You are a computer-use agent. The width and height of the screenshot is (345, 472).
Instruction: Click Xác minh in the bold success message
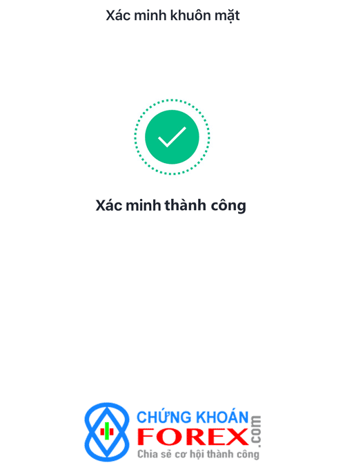(128, 205)
